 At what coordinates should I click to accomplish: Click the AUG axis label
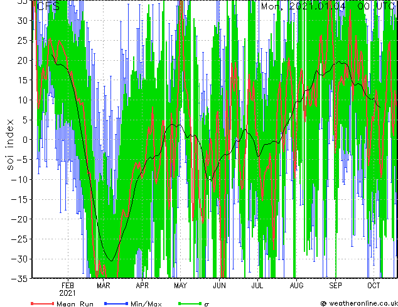[x=296, y=286]
